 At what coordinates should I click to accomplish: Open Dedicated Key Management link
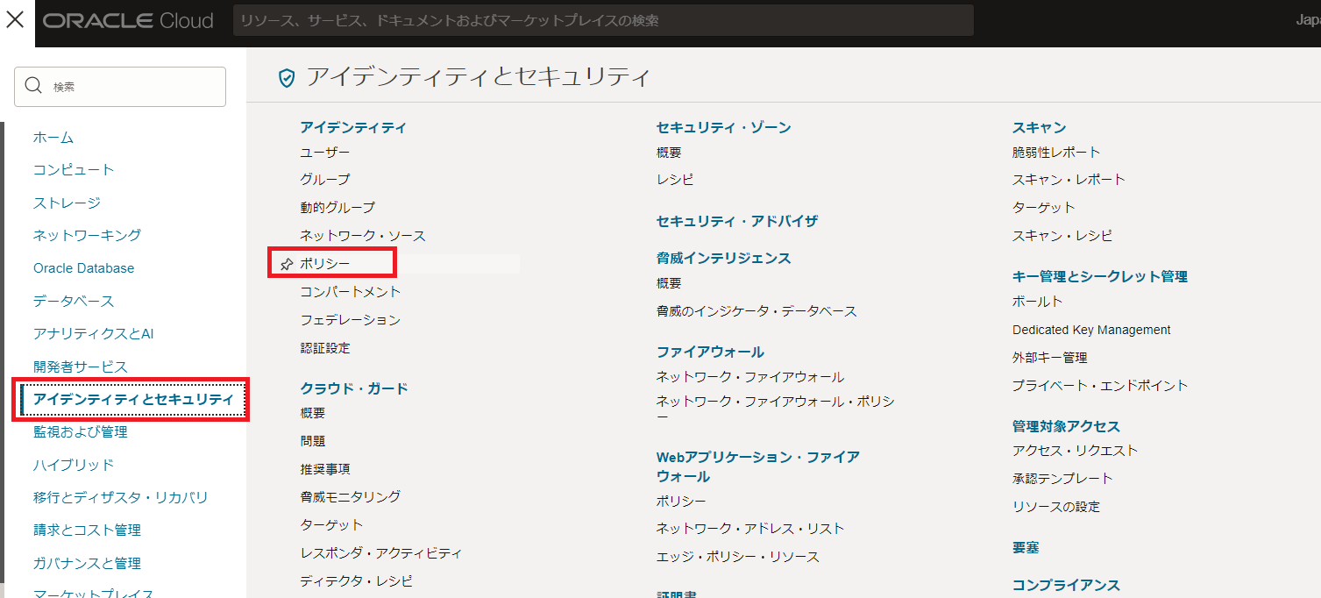1090,331
